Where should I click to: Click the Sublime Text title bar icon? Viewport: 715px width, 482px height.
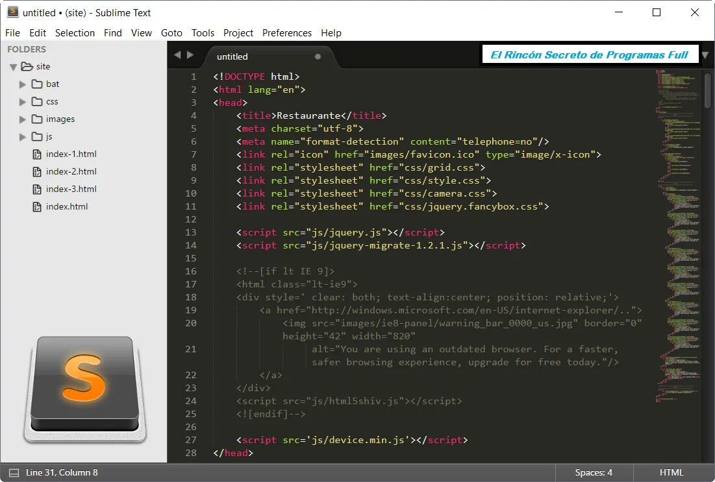(13, 12)
